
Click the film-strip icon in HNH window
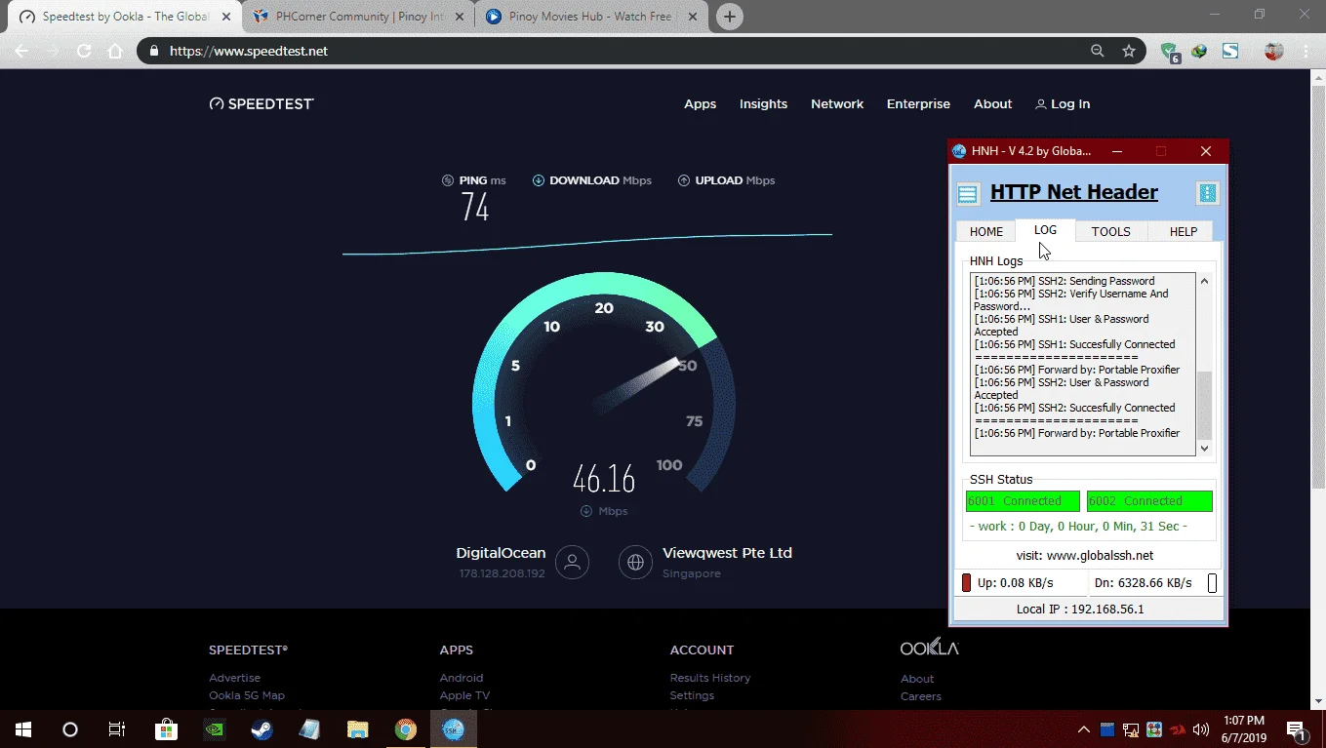1208,193
